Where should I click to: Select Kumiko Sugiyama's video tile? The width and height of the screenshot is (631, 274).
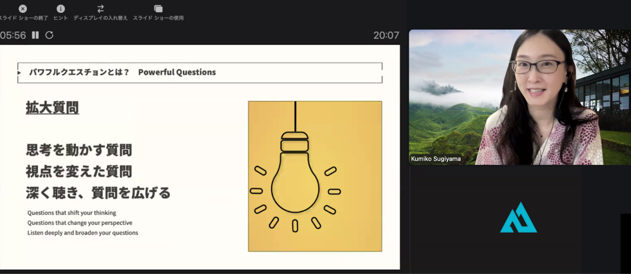pyautogui.click(x=520, y=97)
